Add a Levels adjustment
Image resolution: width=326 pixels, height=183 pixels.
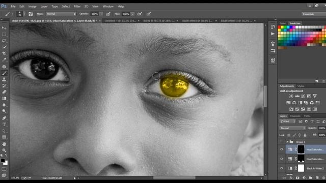pos(297,96)
